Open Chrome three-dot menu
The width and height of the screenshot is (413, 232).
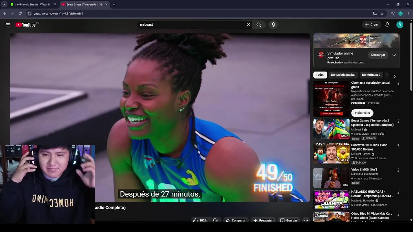click(x=408, y=14)
